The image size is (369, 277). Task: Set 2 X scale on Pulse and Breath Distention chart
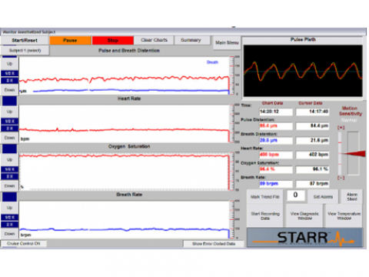[10, 81]
